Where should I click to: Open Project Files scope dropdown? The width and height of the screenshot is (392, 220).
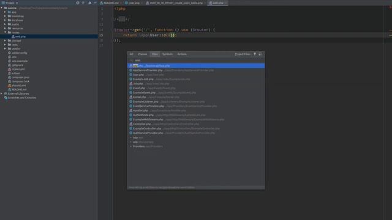[x=243, y=54]
